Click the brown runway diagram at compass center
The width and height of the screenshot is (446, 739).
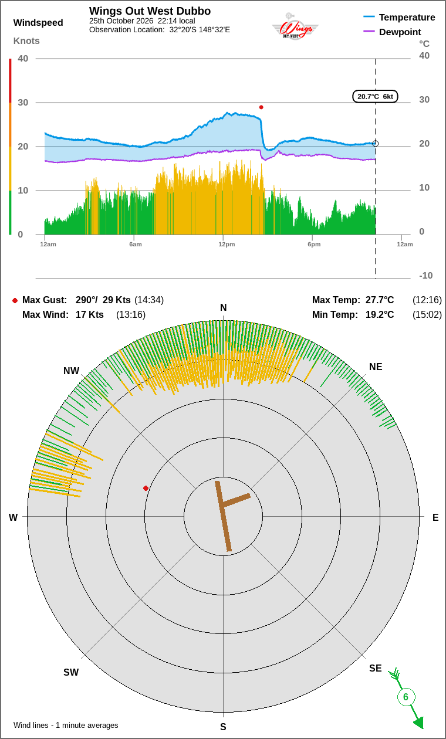[x=232, y=516]
